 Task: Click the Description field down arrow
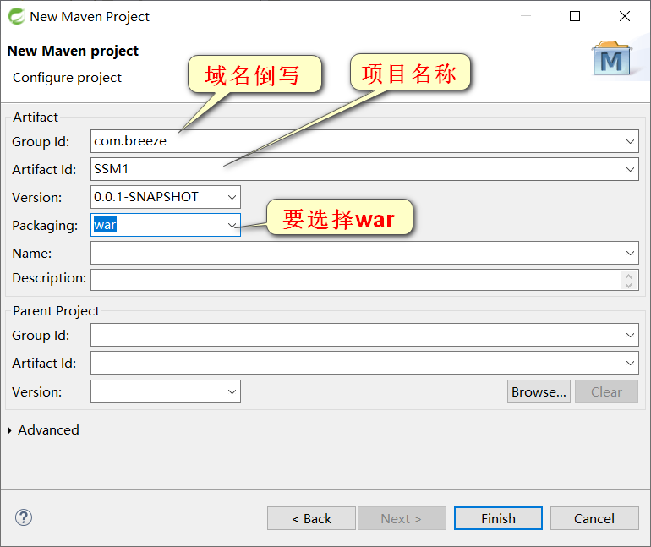pyautogui.click(x=628, y=285)
